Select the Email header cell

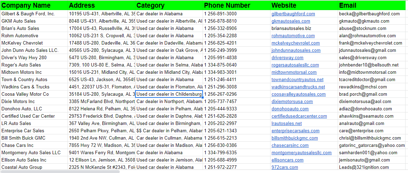tap(373, 5)
